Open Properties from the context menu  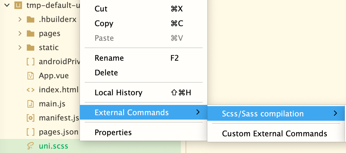tap(113, 132)
